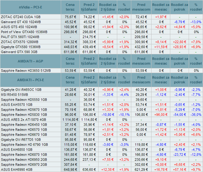The width and height of the screenshot is (203, 172).
Task: Click the current price '100,96 €'
Action: [70, 27]
